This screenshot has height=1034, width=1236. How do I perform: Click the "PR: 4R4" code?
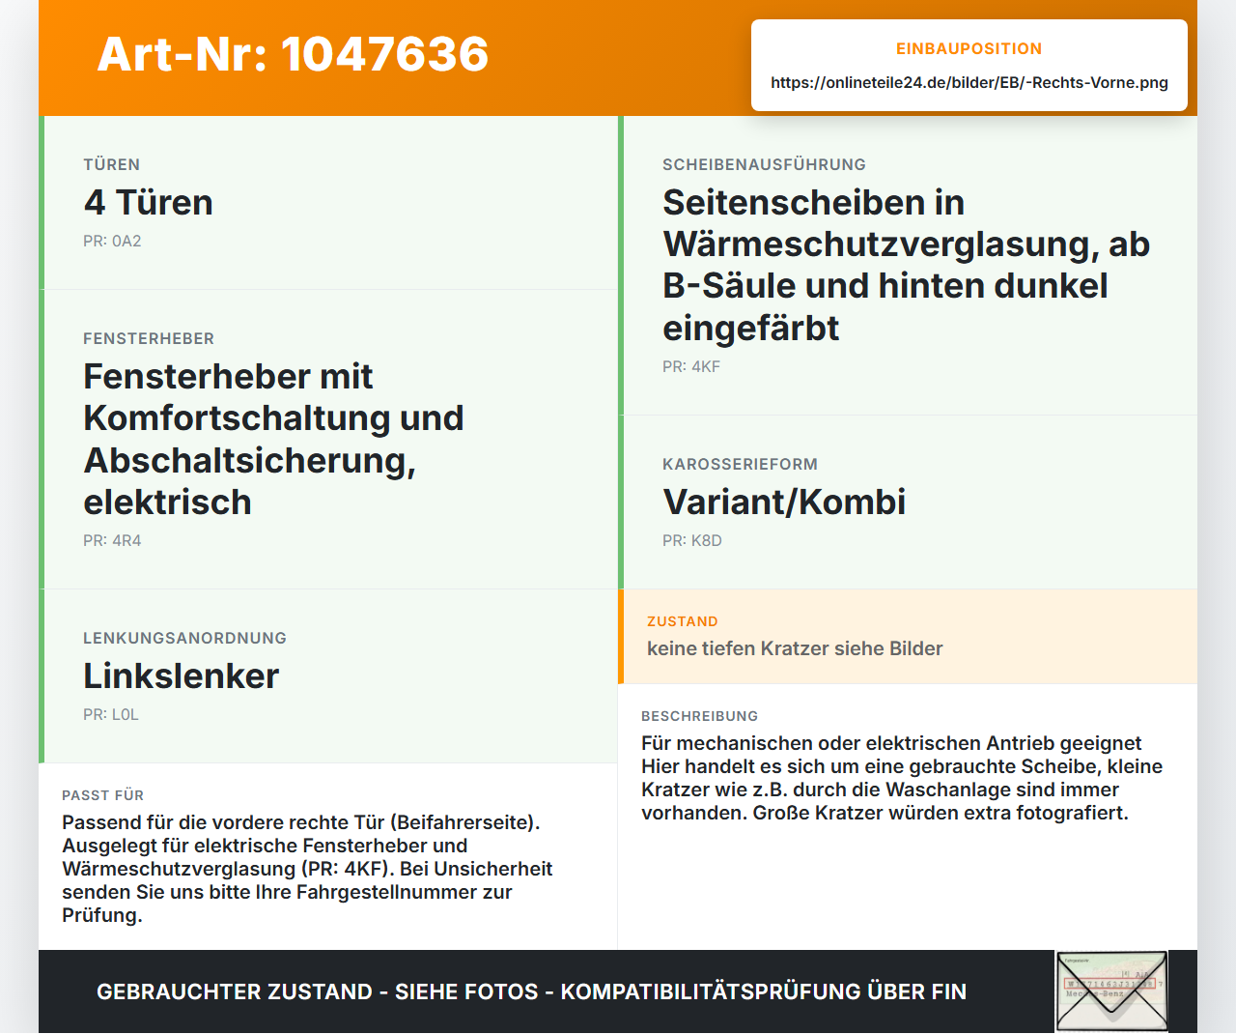coord(112,540)
